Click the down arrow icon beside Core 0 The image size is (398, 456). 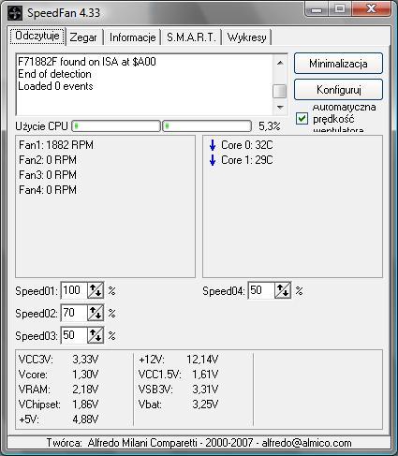click(213, 145)
